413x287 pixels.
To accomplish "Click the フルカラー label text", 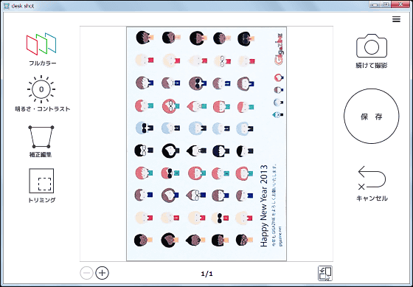I will pos(43,63).
